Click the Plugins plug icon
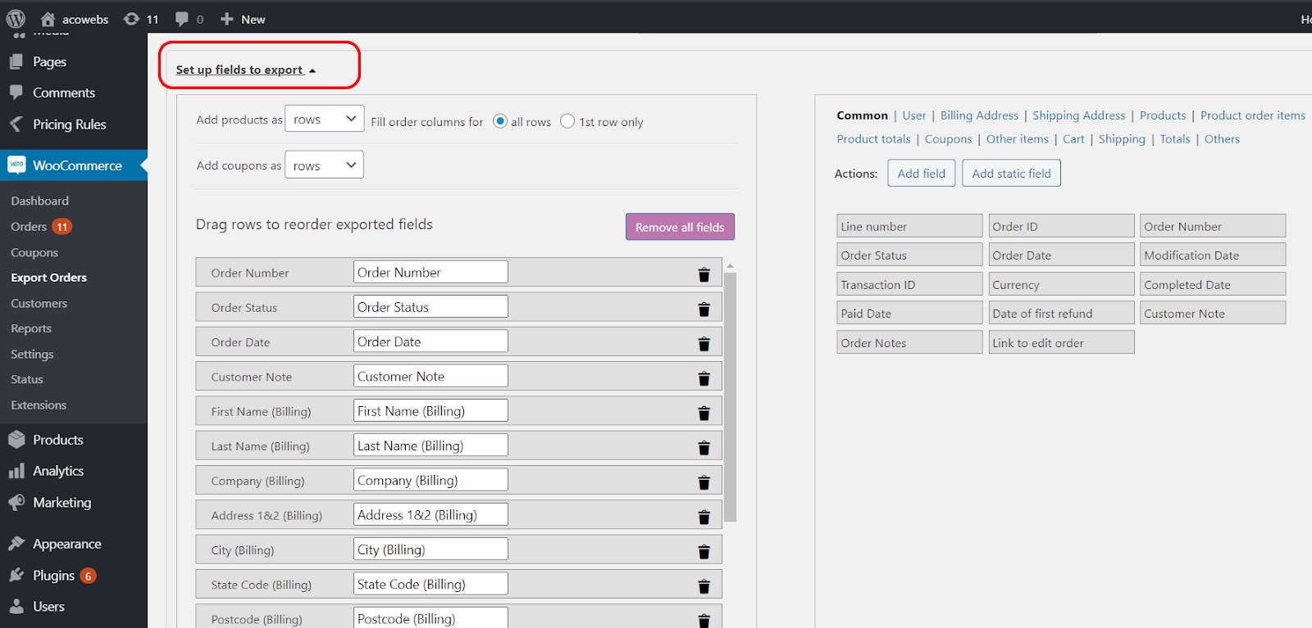 (16, 575)
